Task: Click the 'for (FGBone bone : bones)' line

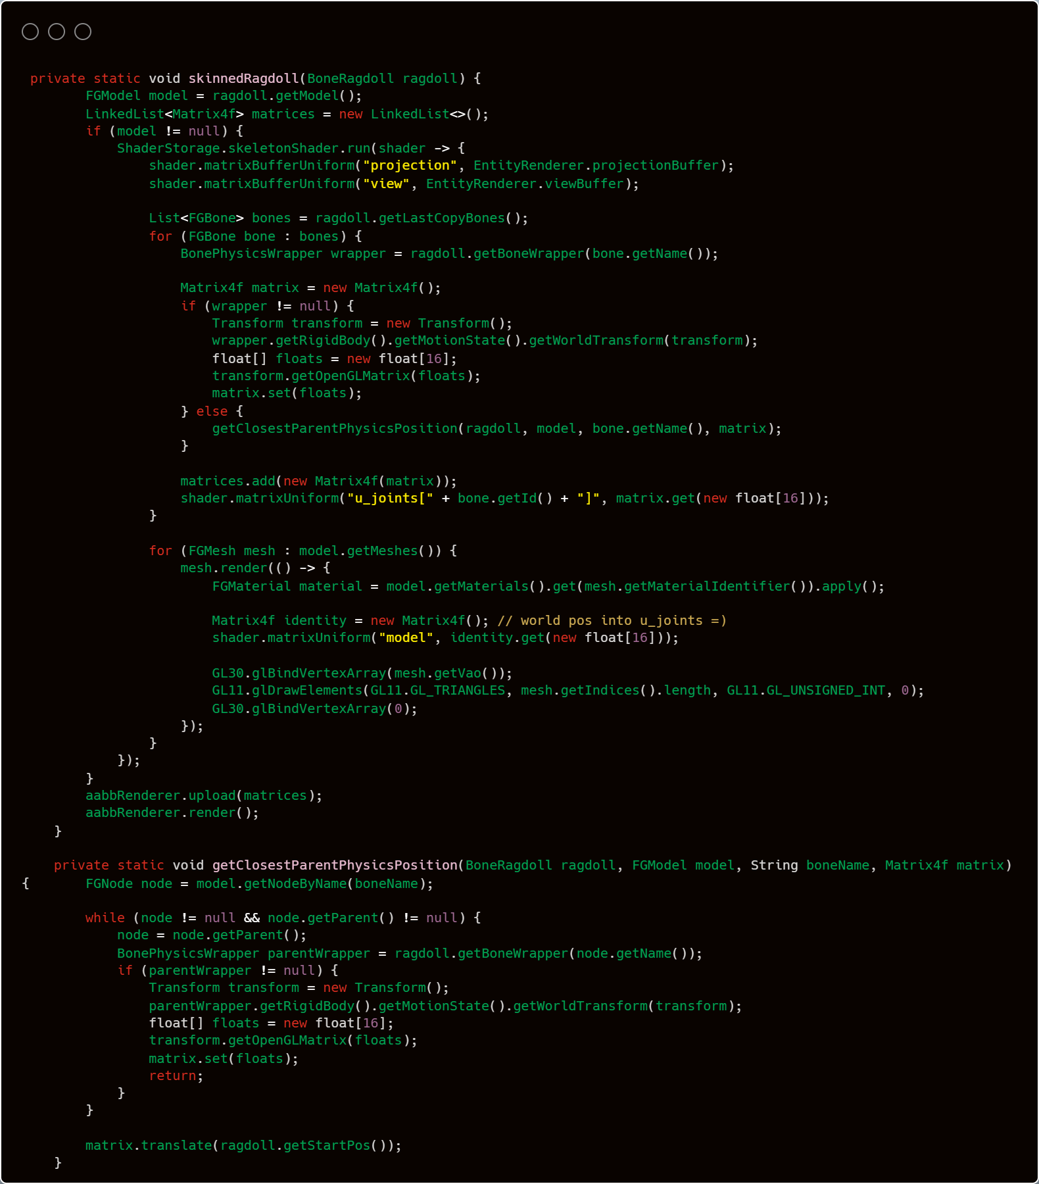Action: 255,236
